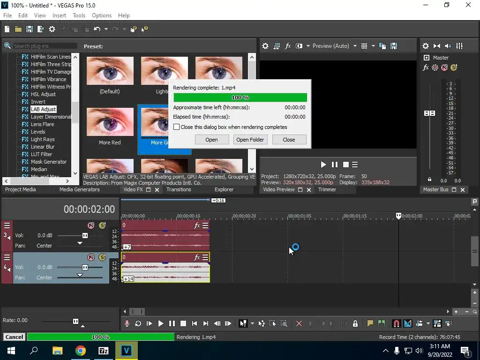Image resolution: width=480 pixels, height=360 pixels.
Task: Toggle Enable Snapping magnet icon
Action: tap(396, 323)
